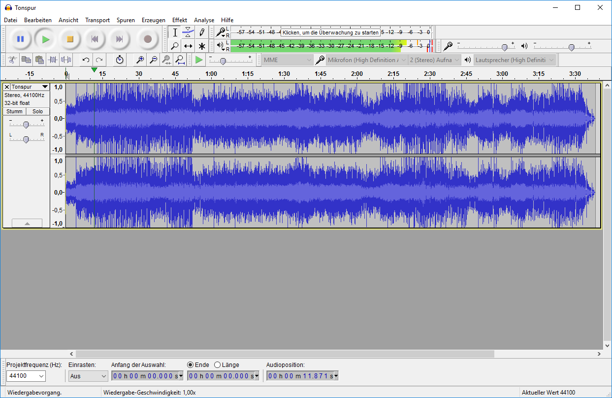Zoom in with the plus magnifier
This screenshot has height=398, width=612.
click(x=140, y=60)
